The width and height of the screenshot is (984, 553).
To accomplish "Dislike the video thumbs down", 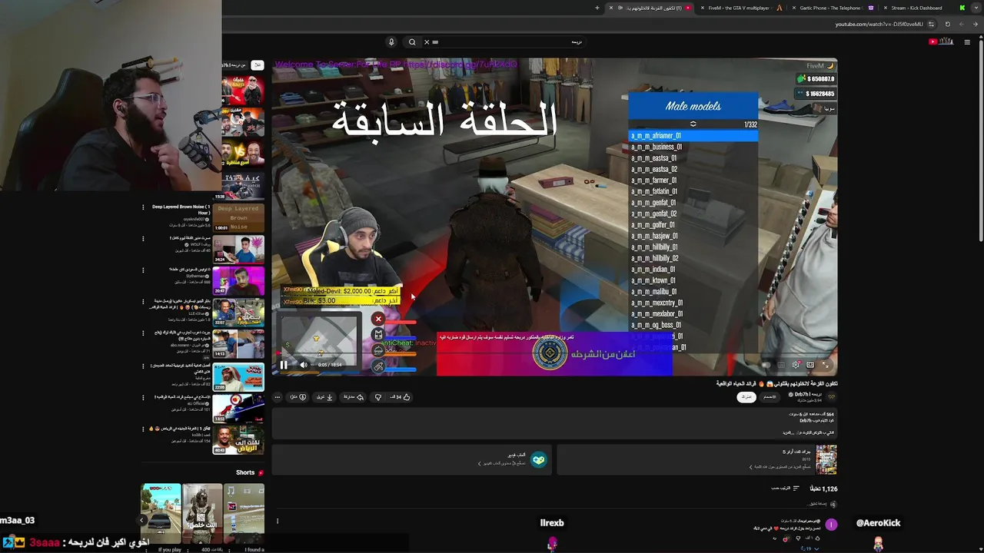I will point(377,397).
